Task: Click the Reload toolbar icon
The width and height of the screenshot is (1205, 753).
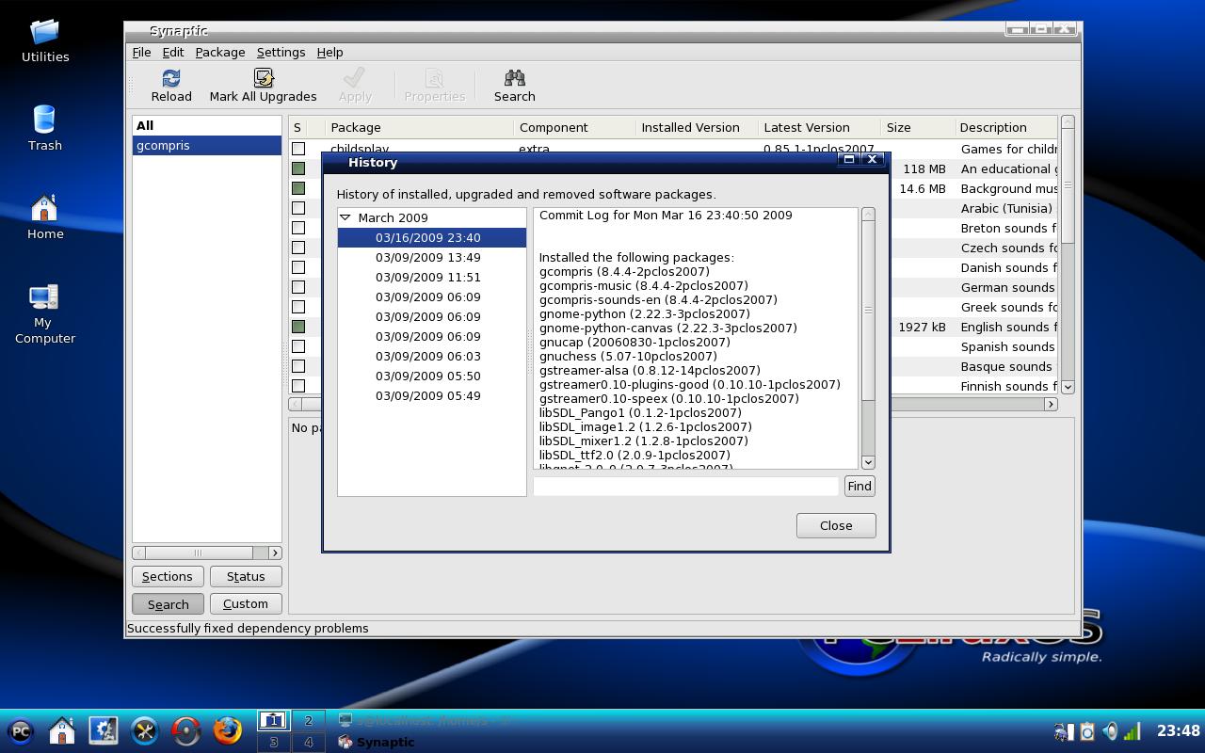Action: [170, 78]
